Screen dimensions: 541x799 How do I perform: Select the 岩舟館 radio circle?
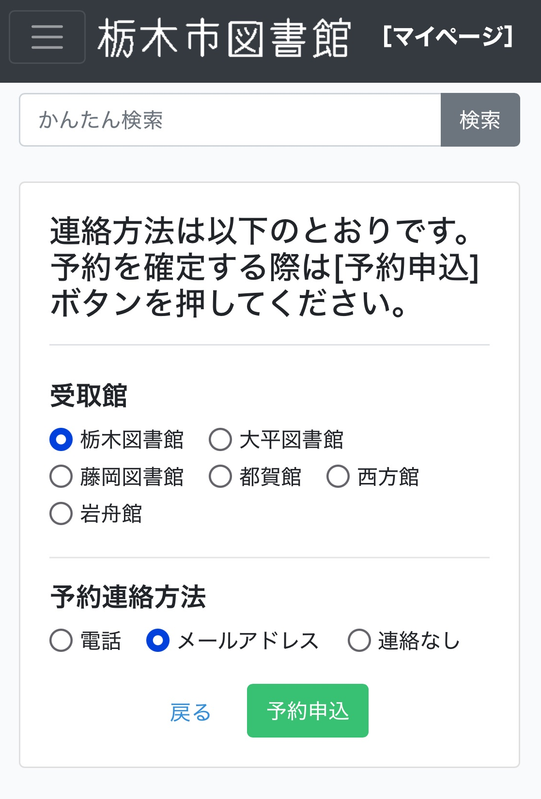pyautogui.click(x=61, y=513)
